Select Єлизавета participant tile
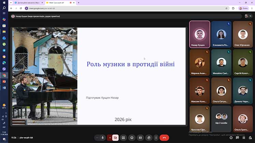Screen dimensions: 255x143 pos(221,34)
